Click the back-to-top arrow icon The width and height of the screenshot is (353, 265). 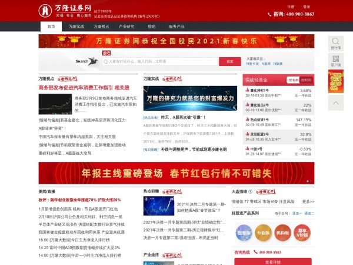click(x=336, y=102)
